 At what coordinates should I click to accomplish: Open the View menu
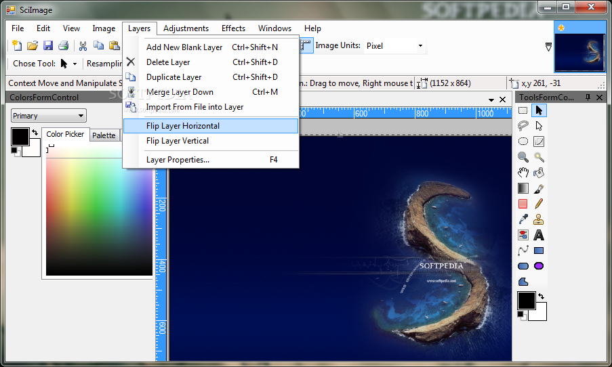[x=71, y=28]
